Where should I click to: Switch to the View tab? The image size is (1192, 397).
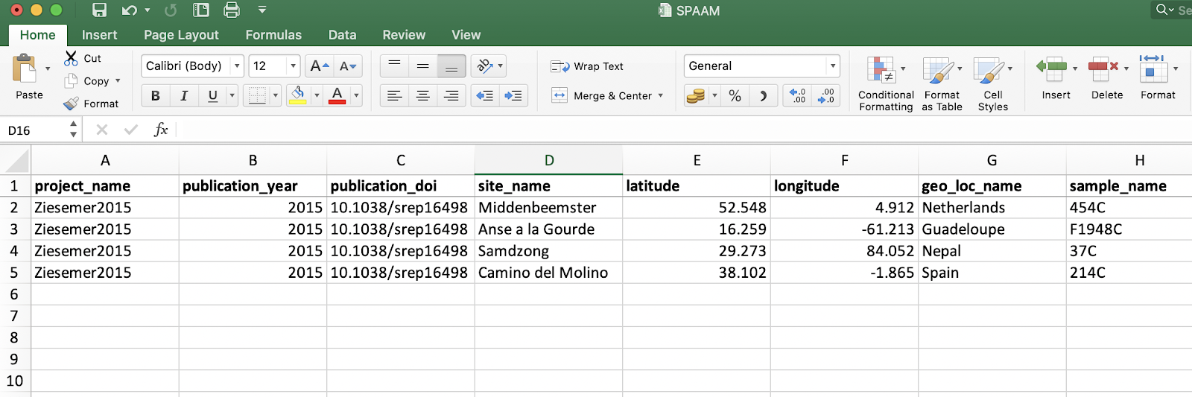tap(466, 35)
